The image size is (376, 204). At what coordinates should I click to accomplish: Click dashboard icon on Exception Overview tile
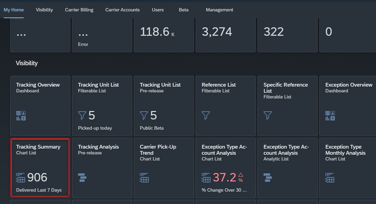pyautogui.click(x=330, y=116)
